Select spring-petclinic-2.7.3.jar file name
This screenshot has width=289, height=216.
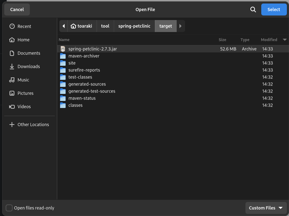click(x=93, y=49)
